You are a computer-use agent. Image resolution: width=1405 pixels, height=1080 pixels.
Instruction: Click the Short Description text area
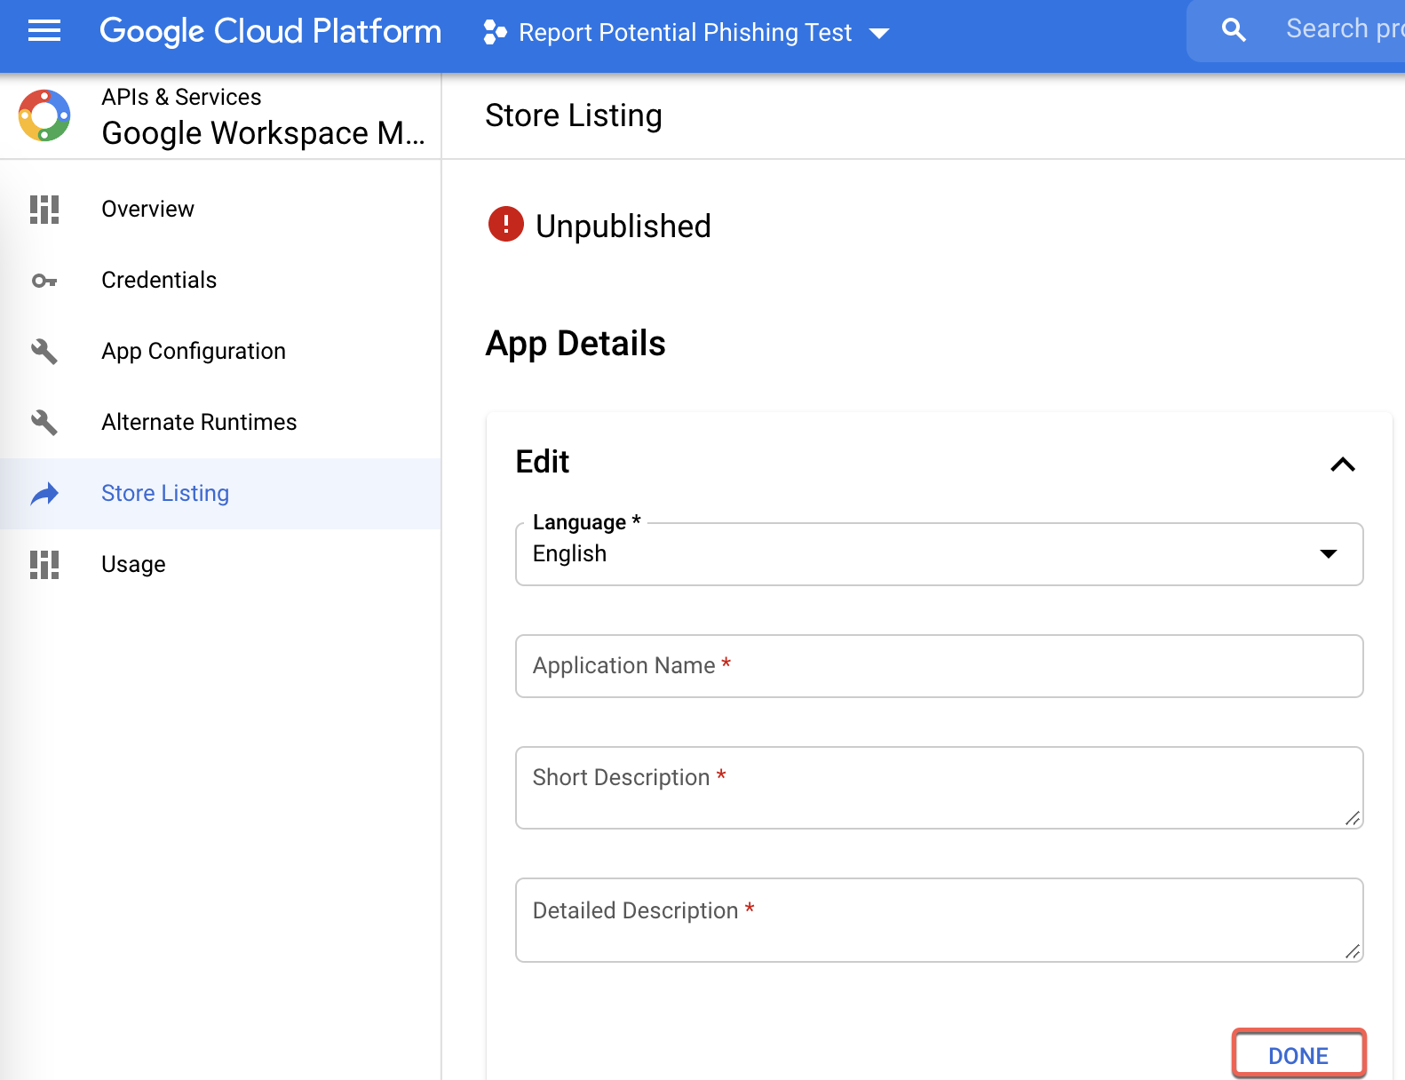[x=939, y=788]
